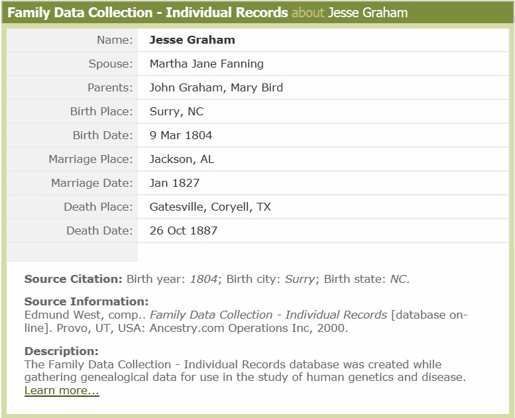Click the marriage place Jackson, AL

click(182, 159)
